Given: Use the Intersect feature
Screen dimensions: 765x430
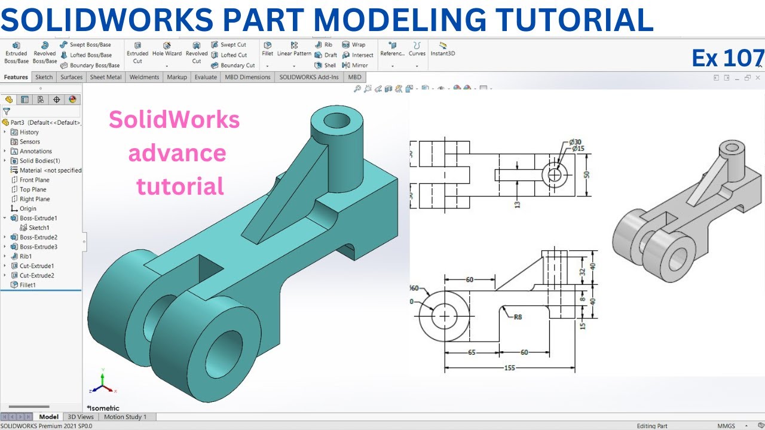Looking at the screenshot, I should coord(357,55).
